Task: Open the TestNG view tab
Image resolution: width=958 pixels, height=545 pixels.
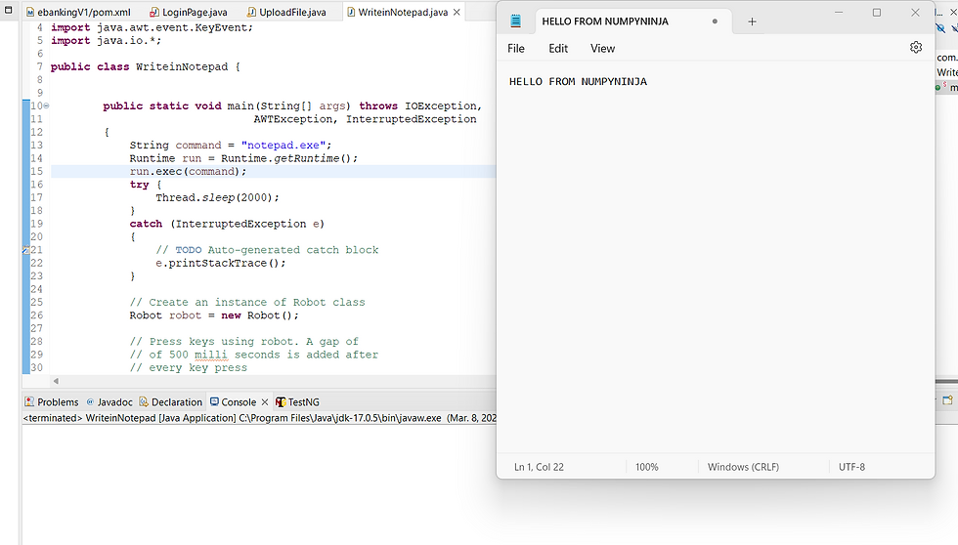Action: (297, 402)
